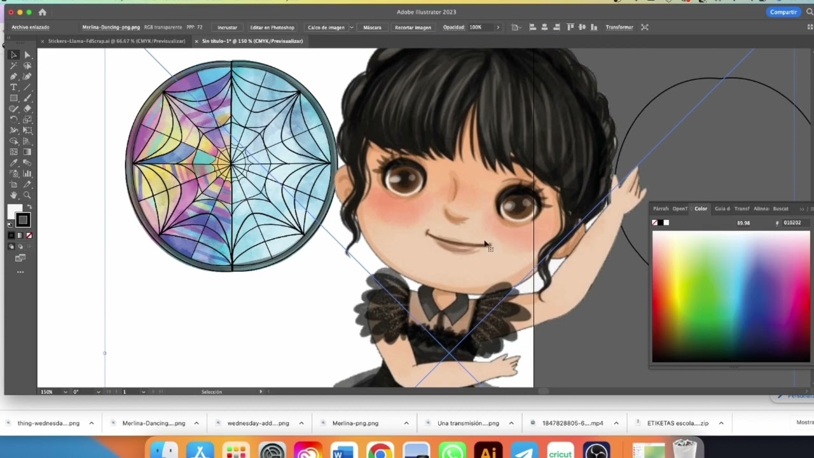Switch to Sin título-1 document tab
This screenshot has width=814, height=458.
252,41
